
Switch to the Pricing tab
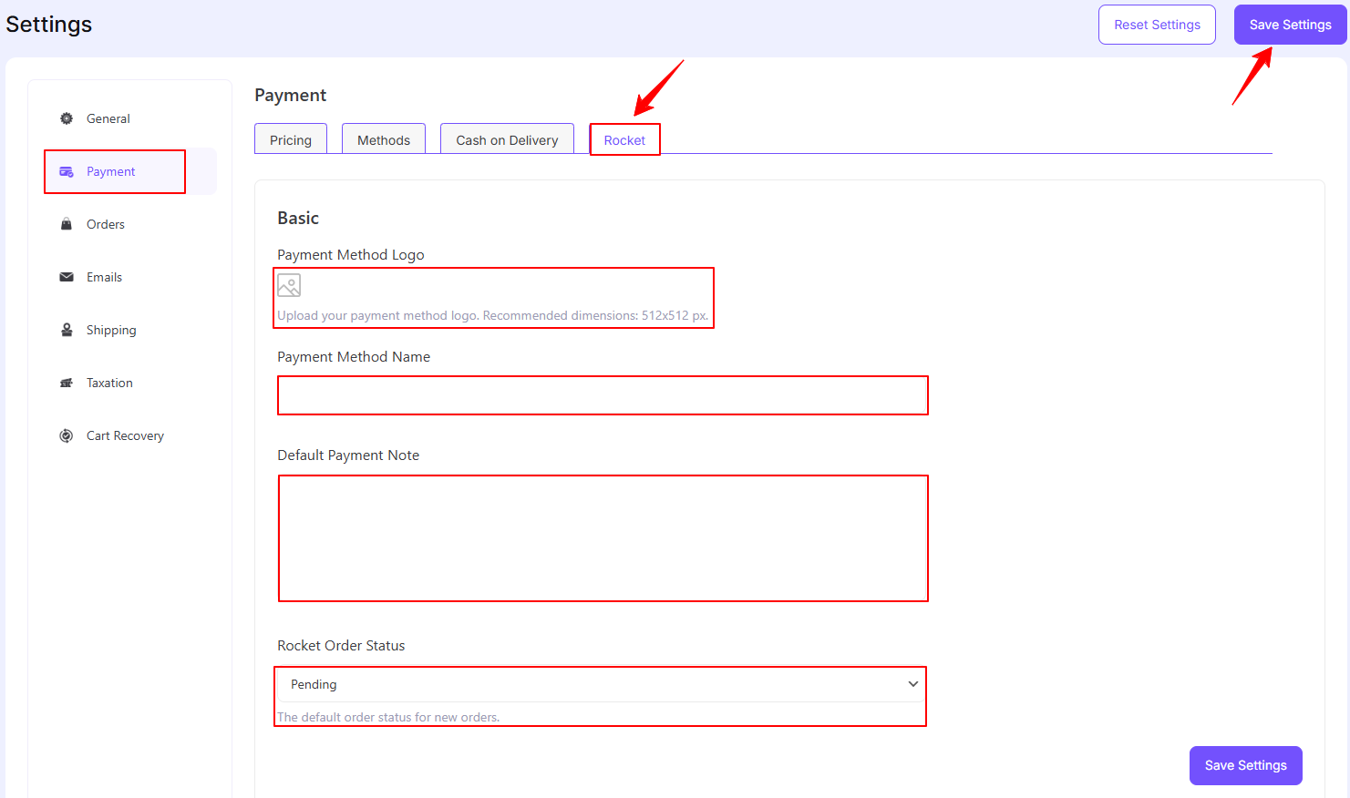click(x=291, y=139)
